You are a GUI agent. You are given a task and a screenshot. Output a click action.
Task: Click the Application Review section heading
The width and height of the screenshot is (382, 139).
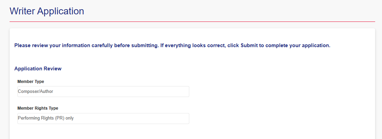(38, 69)
